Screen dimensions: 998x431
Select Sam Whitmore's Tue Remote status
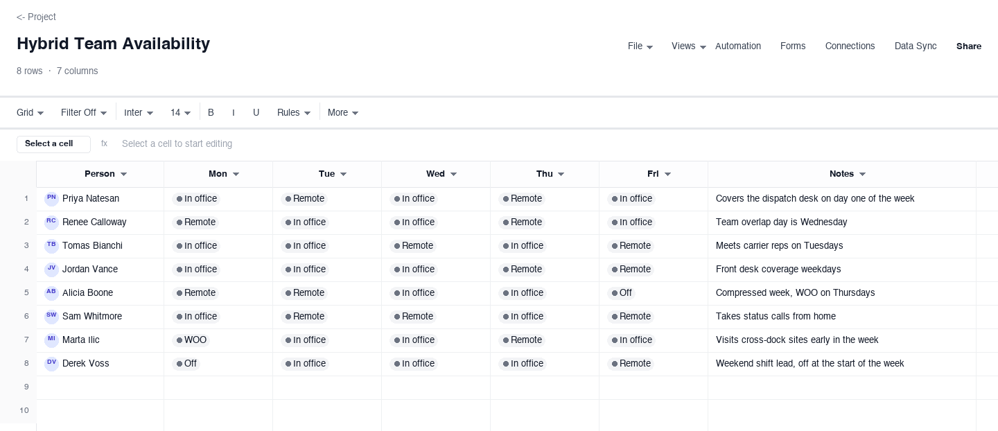[304, 317]
